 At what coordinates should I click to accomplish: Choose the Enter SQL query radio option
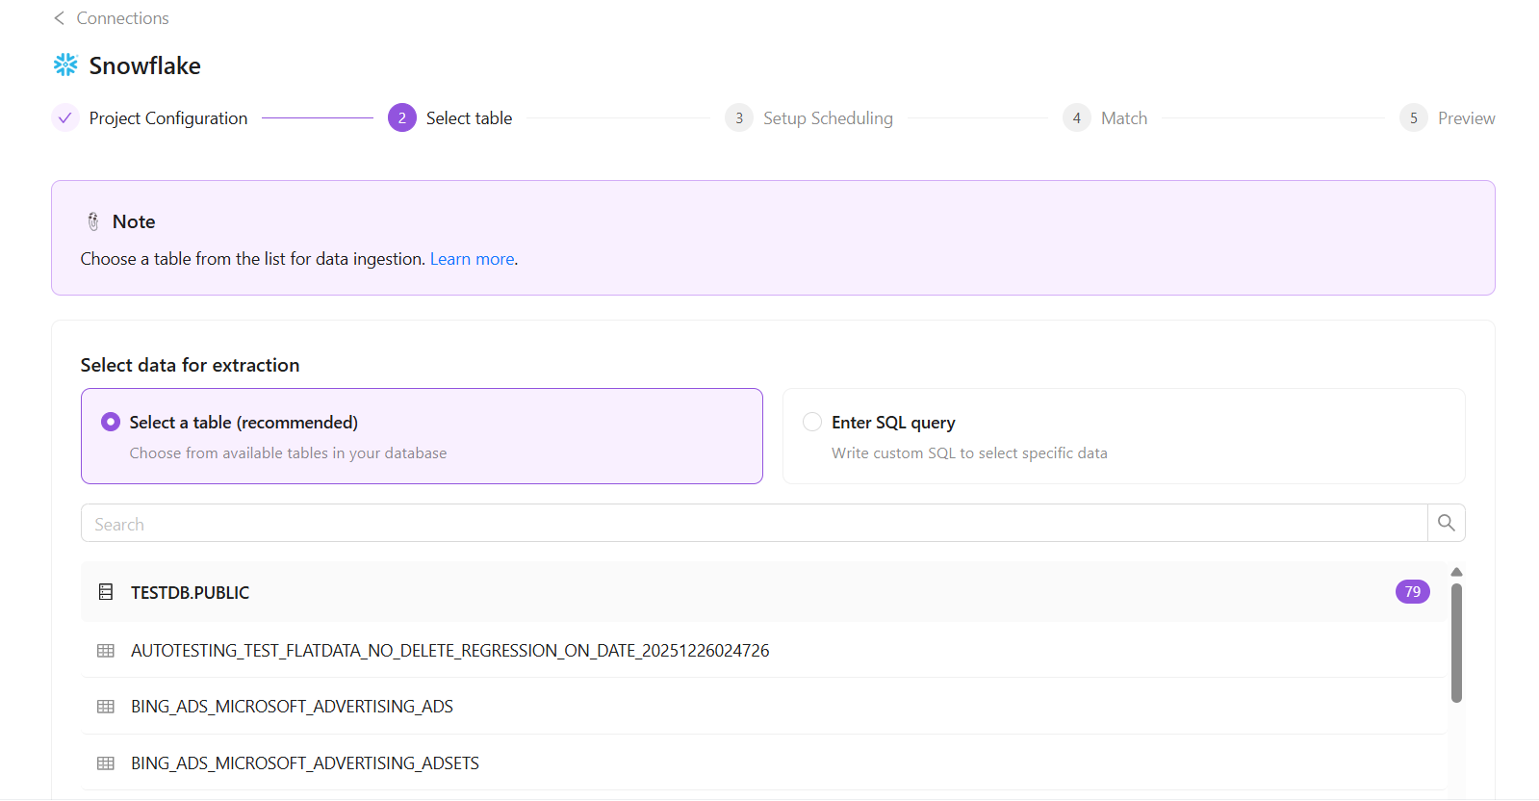tap(812, 422)
